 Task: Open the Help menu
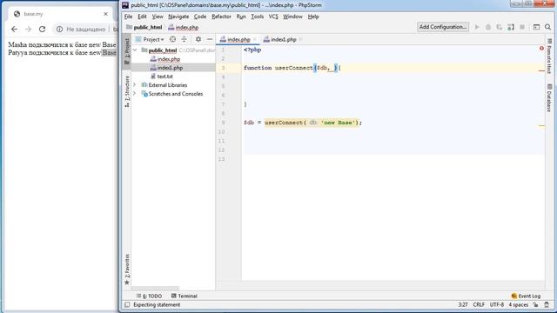[x=313, y=17]
